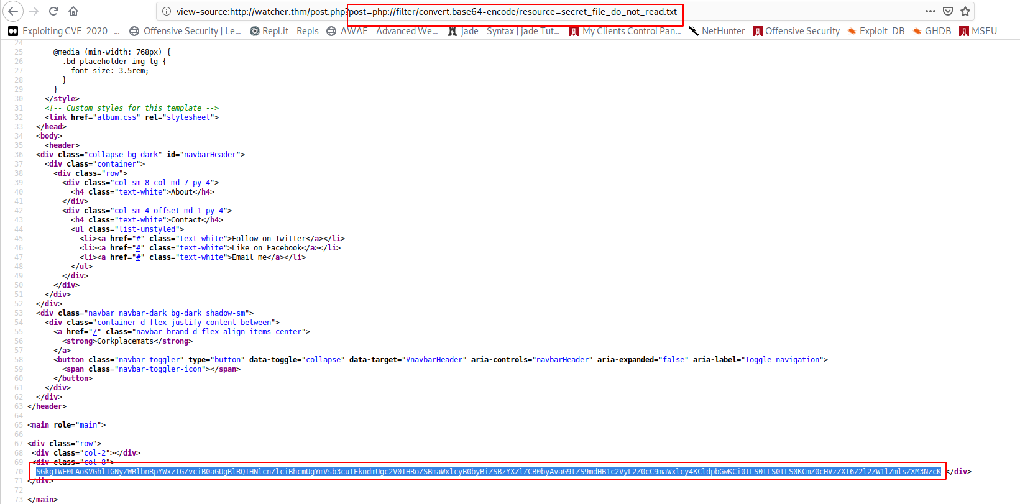Viewport: 1020px width, 504px height.
Task: Open the GHDB bookmark
Action: (932, 31)
